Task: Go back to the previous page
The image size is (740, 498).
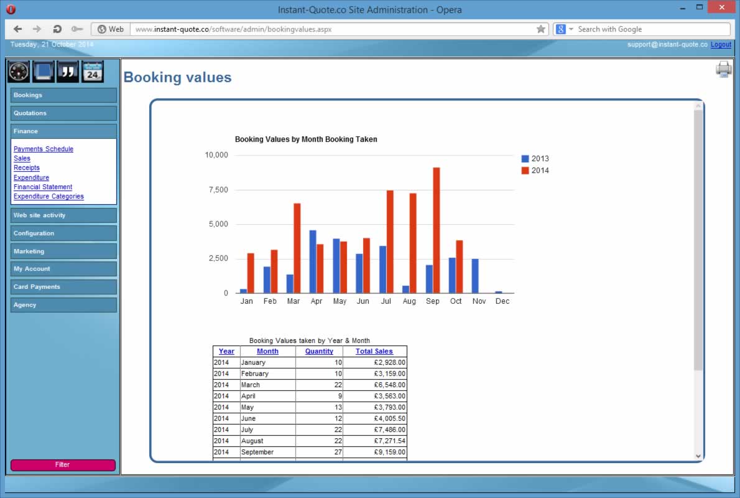Action: 17,29
